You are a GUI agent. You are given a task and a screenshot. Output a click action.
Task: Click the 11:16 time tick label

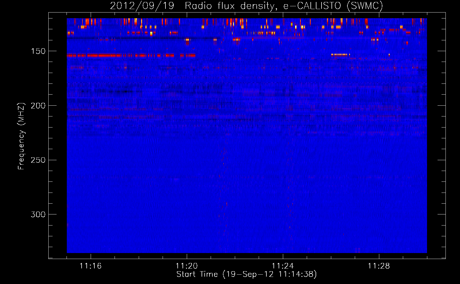(x=91, y=266)
